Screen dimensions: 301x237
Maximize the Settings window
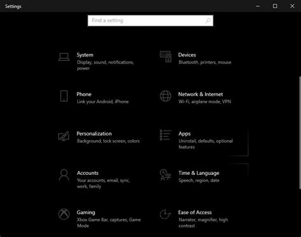(275, 6)
